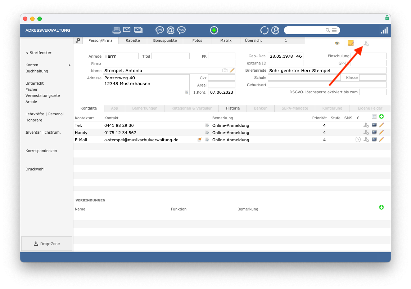411x289 pixels.
Task: Click the circular refresh icon
Action: click(264, 30)
